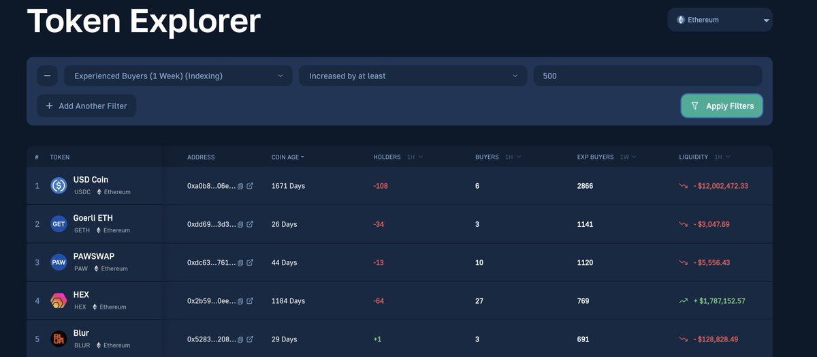Screen dimensions: 817x357
Task: Open the HEX token name
Action: (81, 294)
